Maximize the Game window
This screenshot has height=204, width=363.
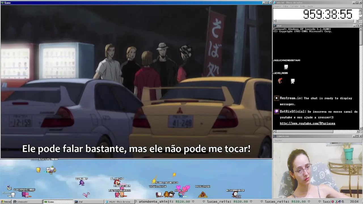click(267, 3)
